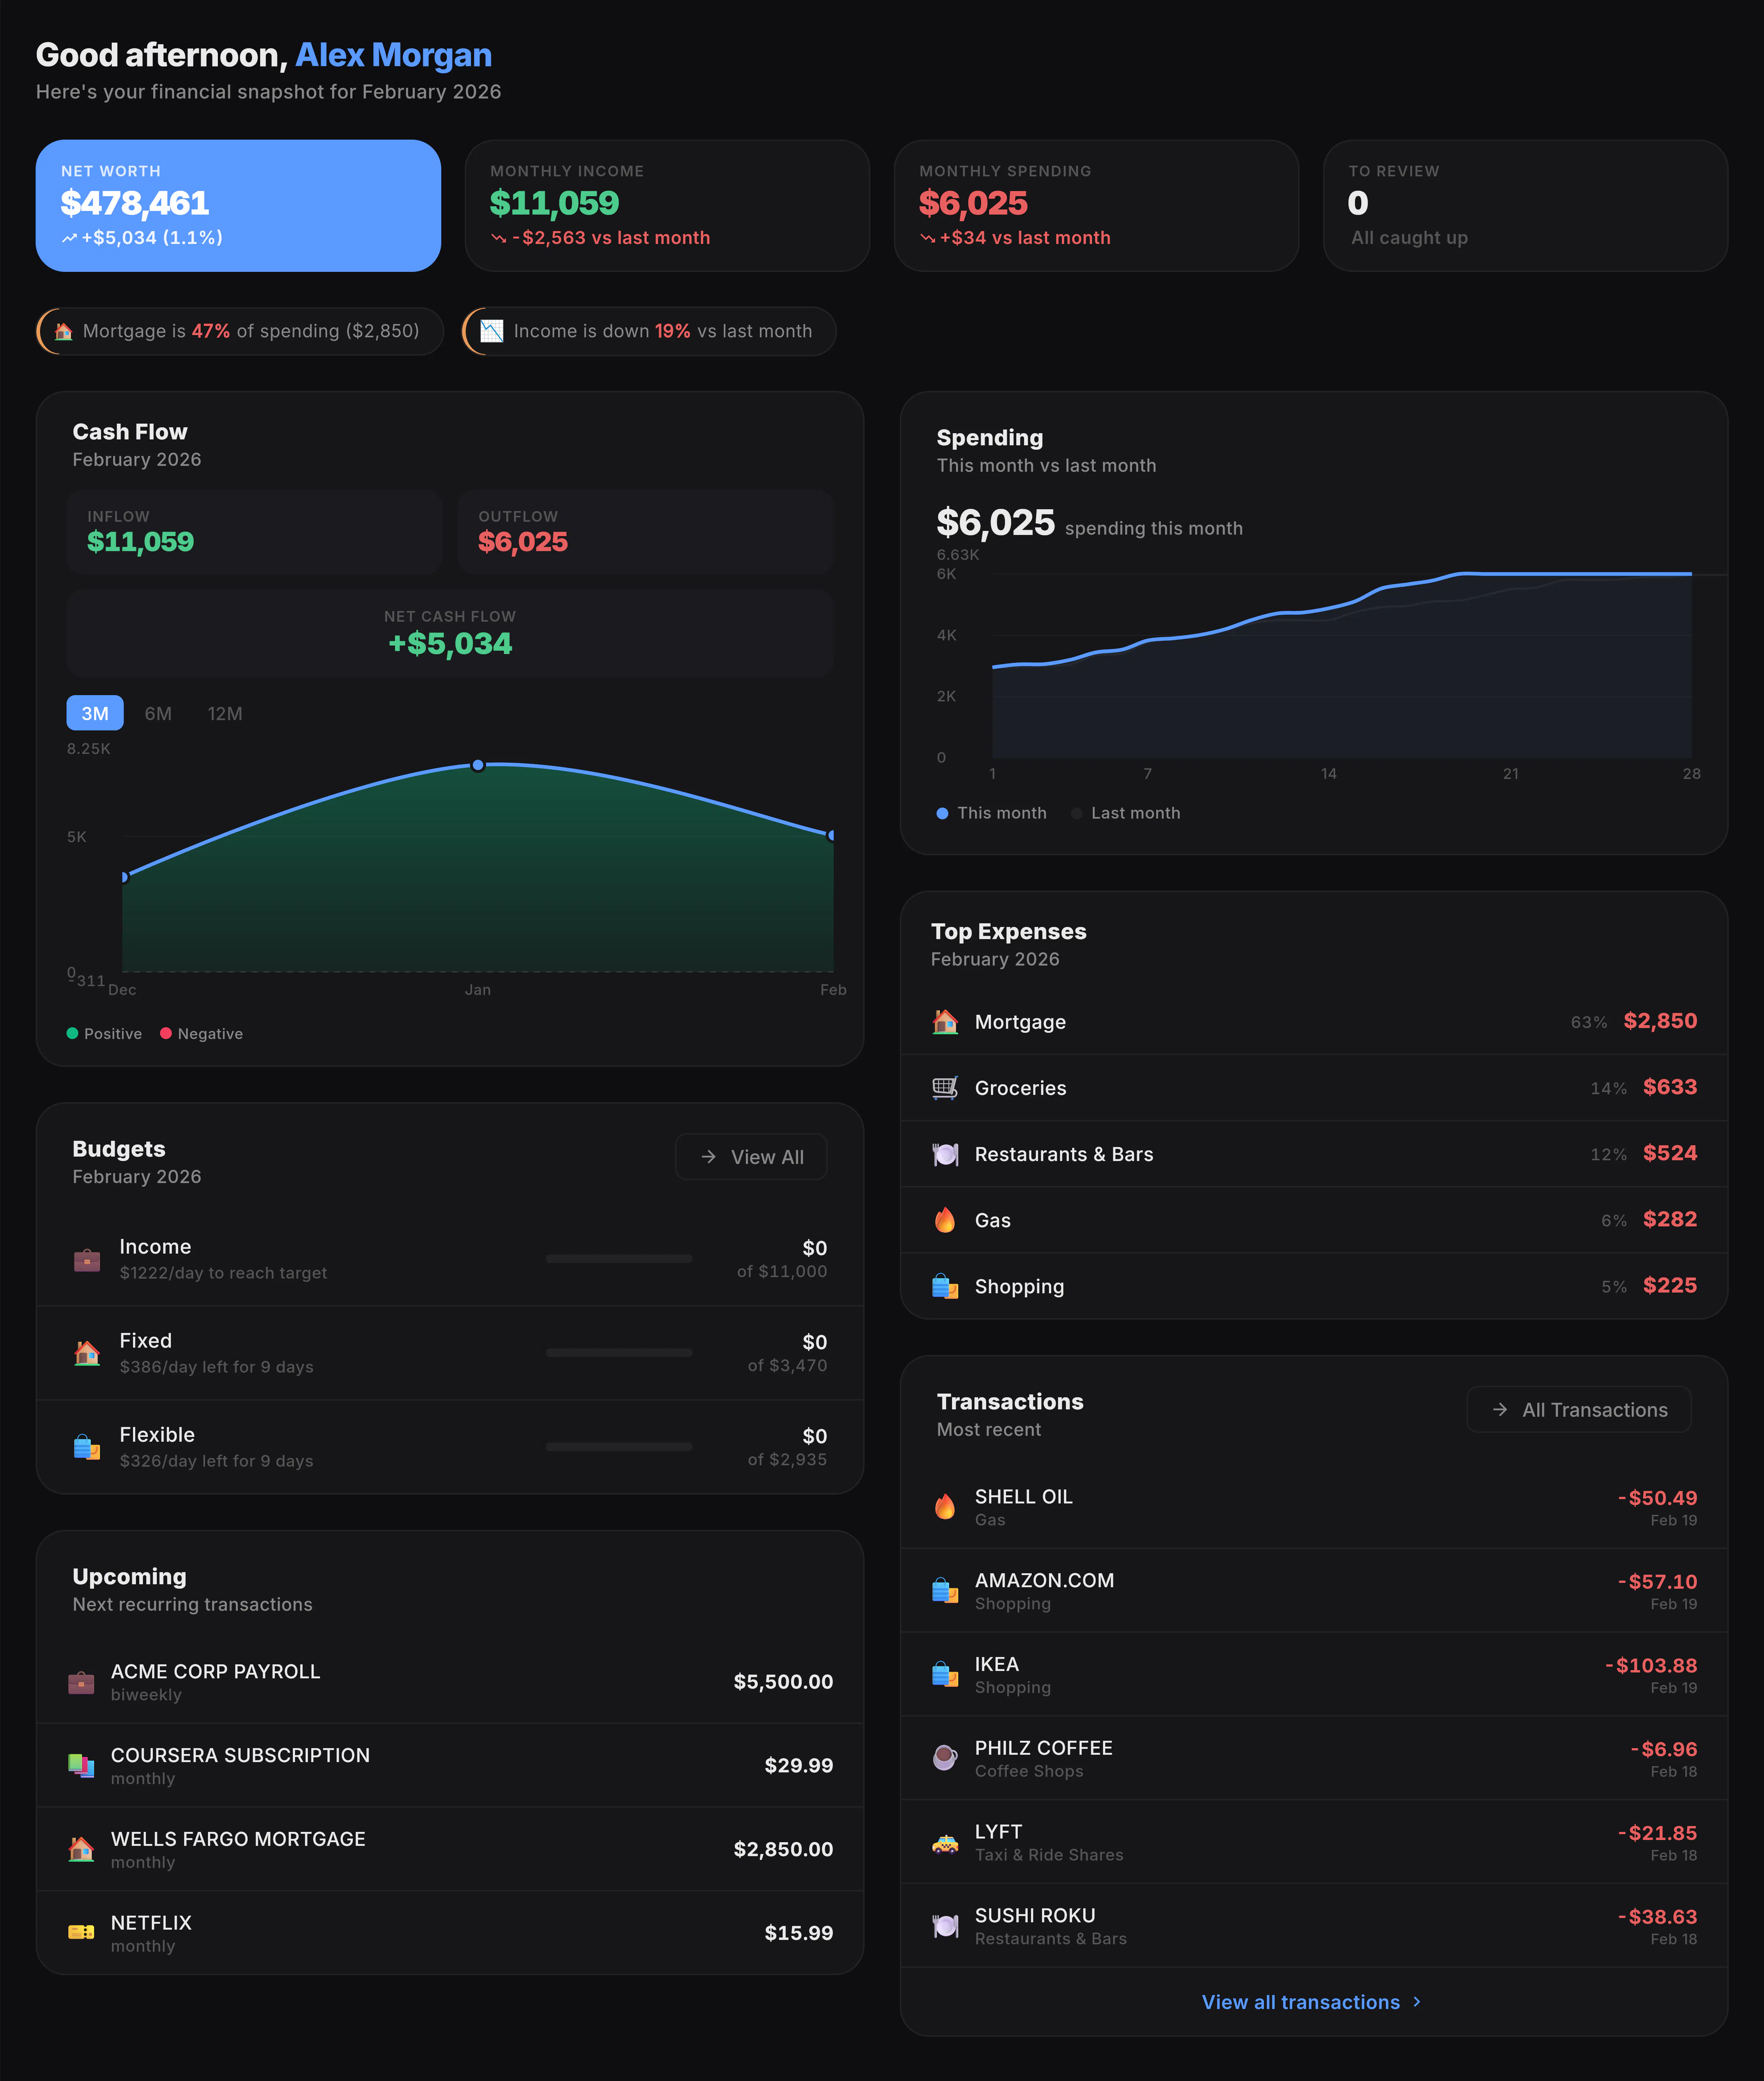Viewport: 1764px width, 2081px height.
Task: Click the $633 Groceries expense amount
Action: (1670, 1087)
